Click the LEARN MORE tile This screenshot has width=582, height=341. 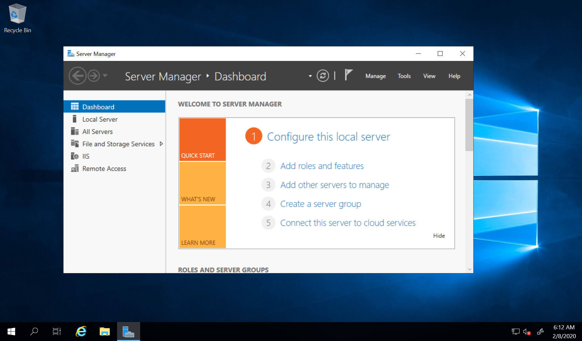(x=202, y=227)
